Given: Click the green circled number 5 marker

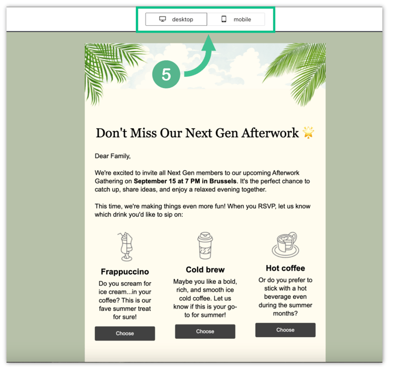Looking at the screenshot, I should click(x=166, y=74).
